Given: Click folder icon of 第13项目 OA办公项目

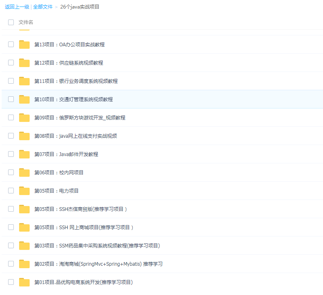Looking at the screenshot, I should pyautogui.click(x=24, y=44).
